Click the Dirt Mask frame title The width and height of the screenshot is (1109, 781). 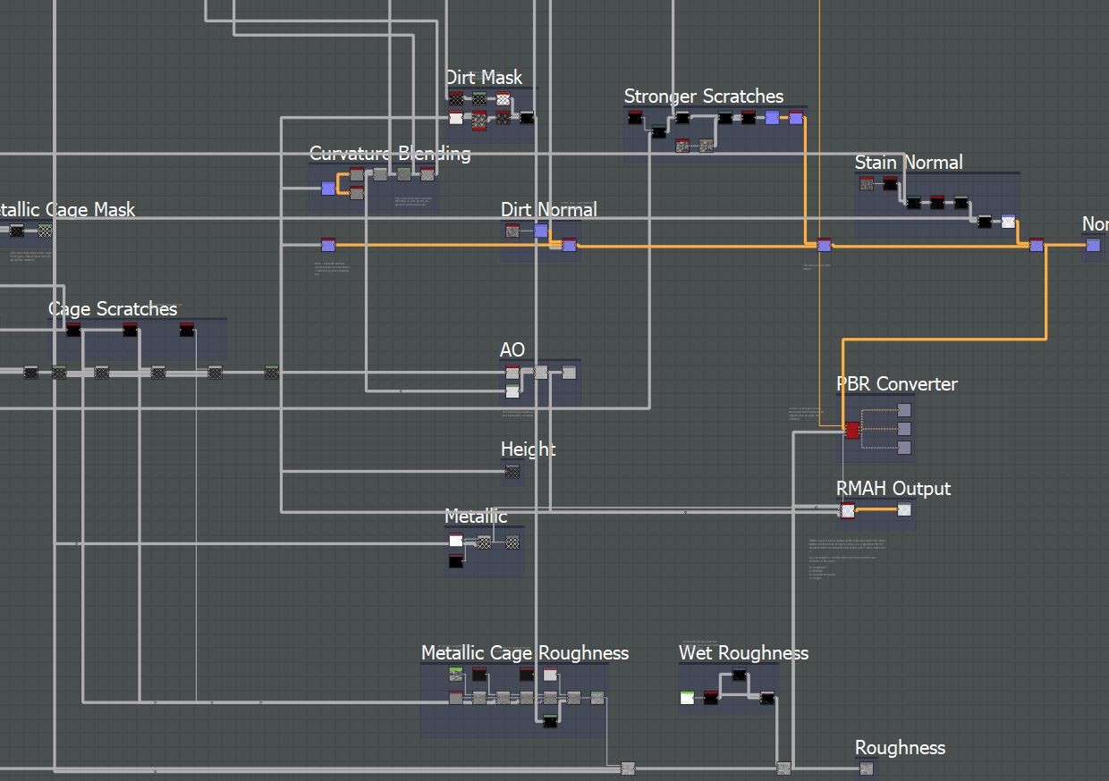click(x=484, y=78)
